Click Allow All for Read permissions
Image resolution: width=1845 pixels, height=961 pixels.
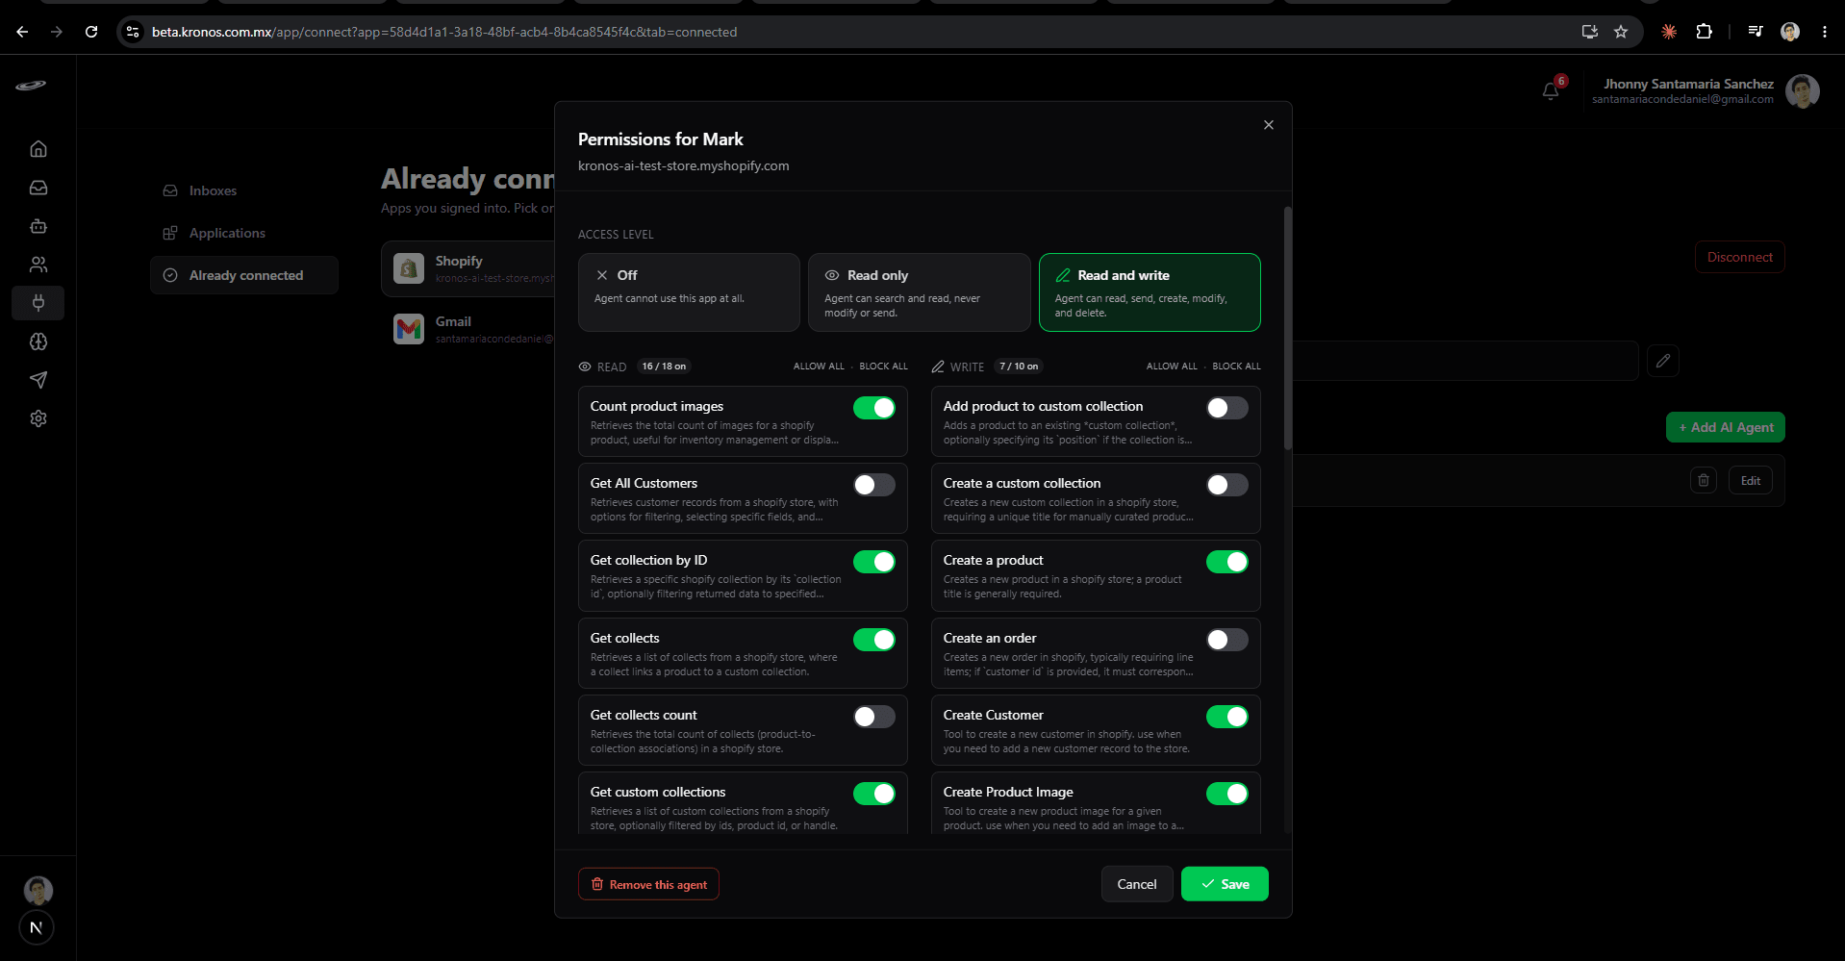click(x=819, y=367)
